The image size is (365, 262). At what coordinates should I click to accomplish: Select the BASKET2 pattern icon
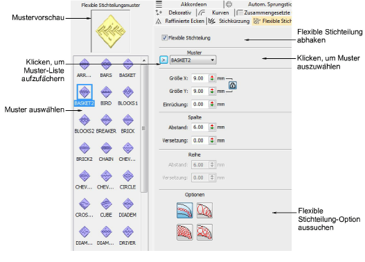pos(84,92)
